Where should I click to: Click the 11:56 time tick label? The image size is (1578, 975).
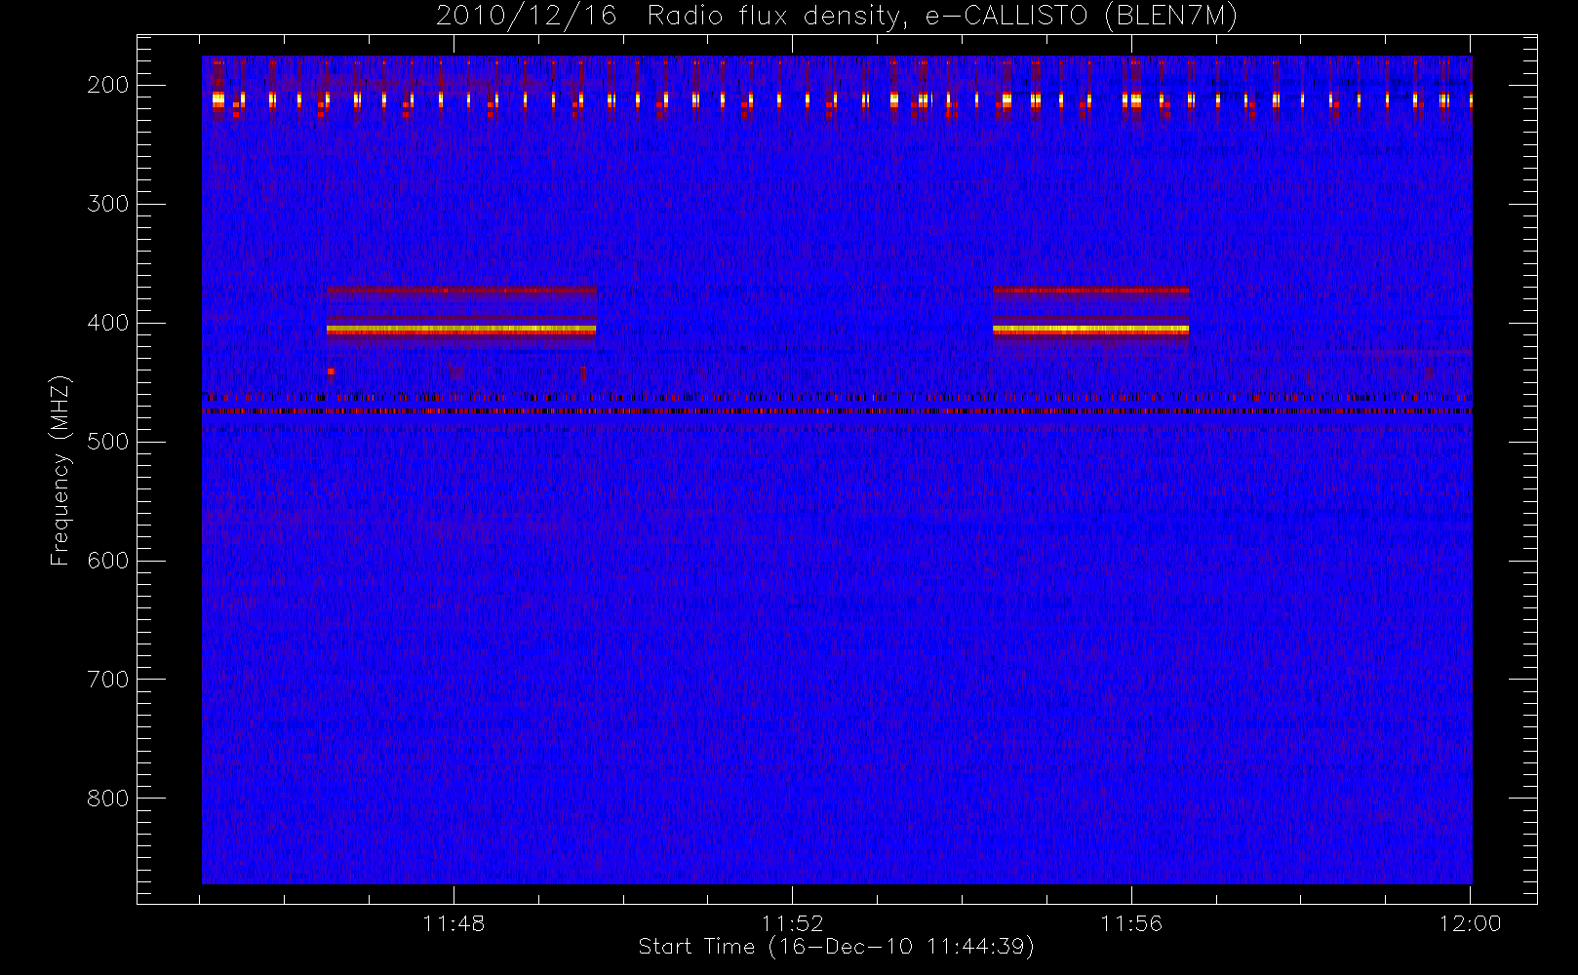click(x=1131, y=923)
